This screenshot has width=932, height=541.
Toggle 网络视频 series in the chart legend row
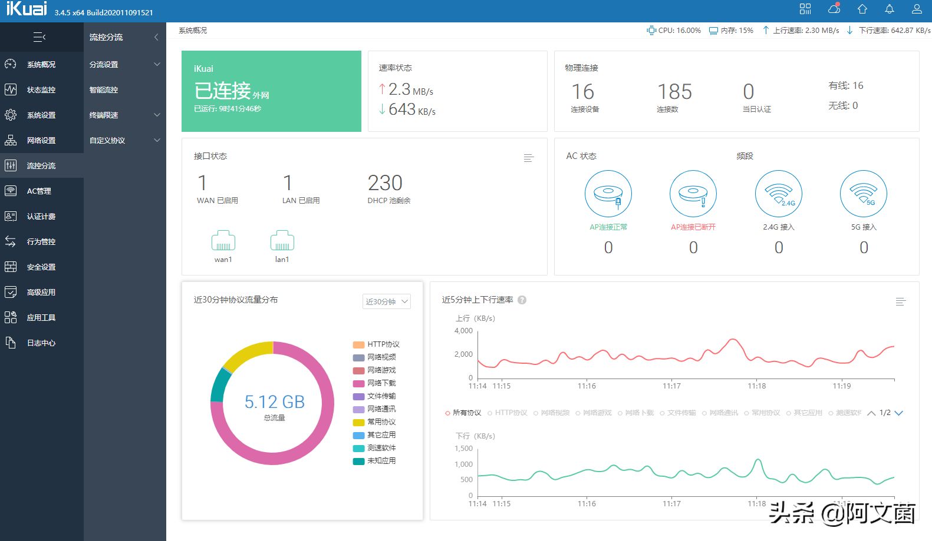[552, 413]
